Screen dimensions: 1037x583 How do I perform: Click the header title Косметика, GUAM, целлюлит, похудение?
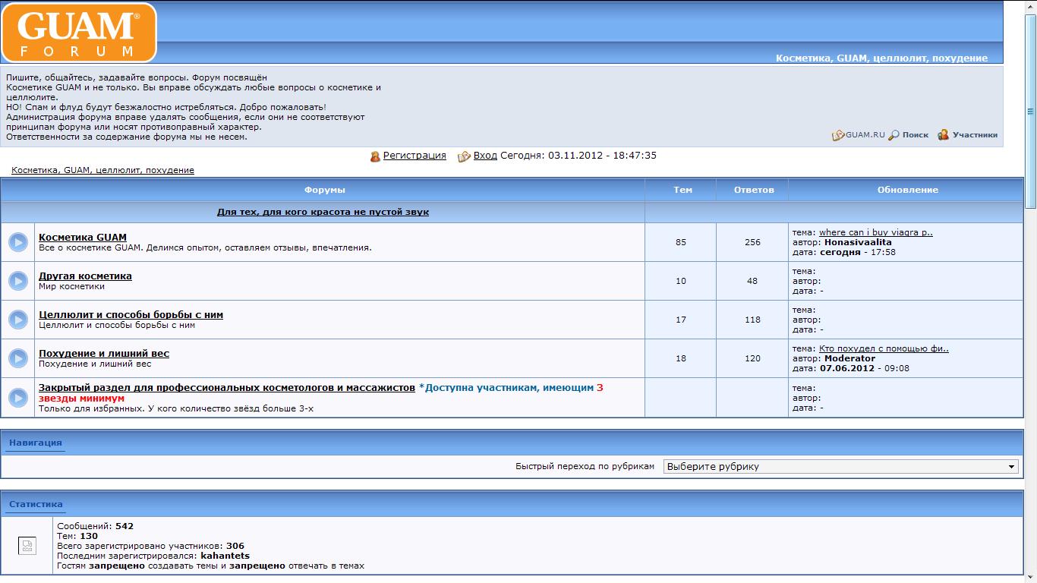[881, 58]
